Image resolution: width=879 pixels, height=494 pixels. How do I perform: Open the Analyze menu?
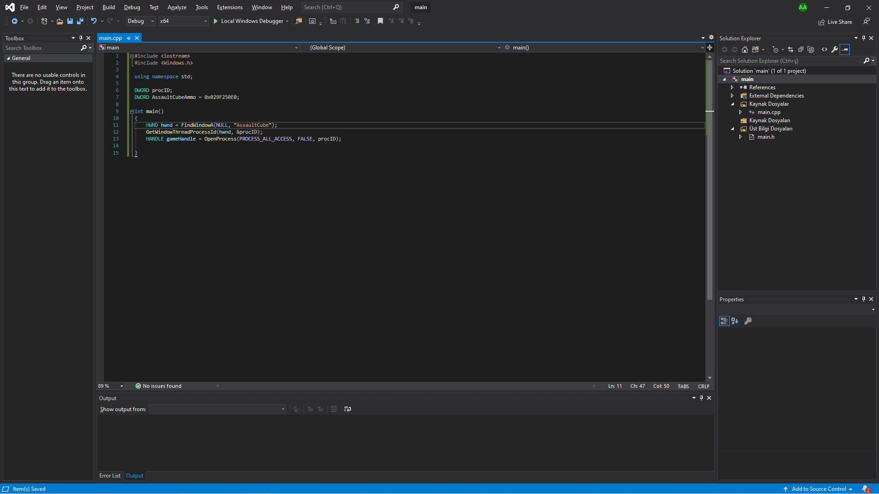177,7
